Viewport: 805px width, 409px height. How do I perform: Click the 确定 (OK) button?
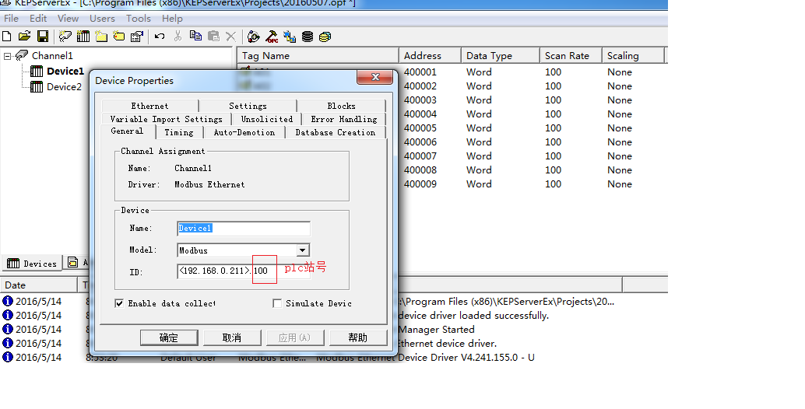[x=169, y=337]
